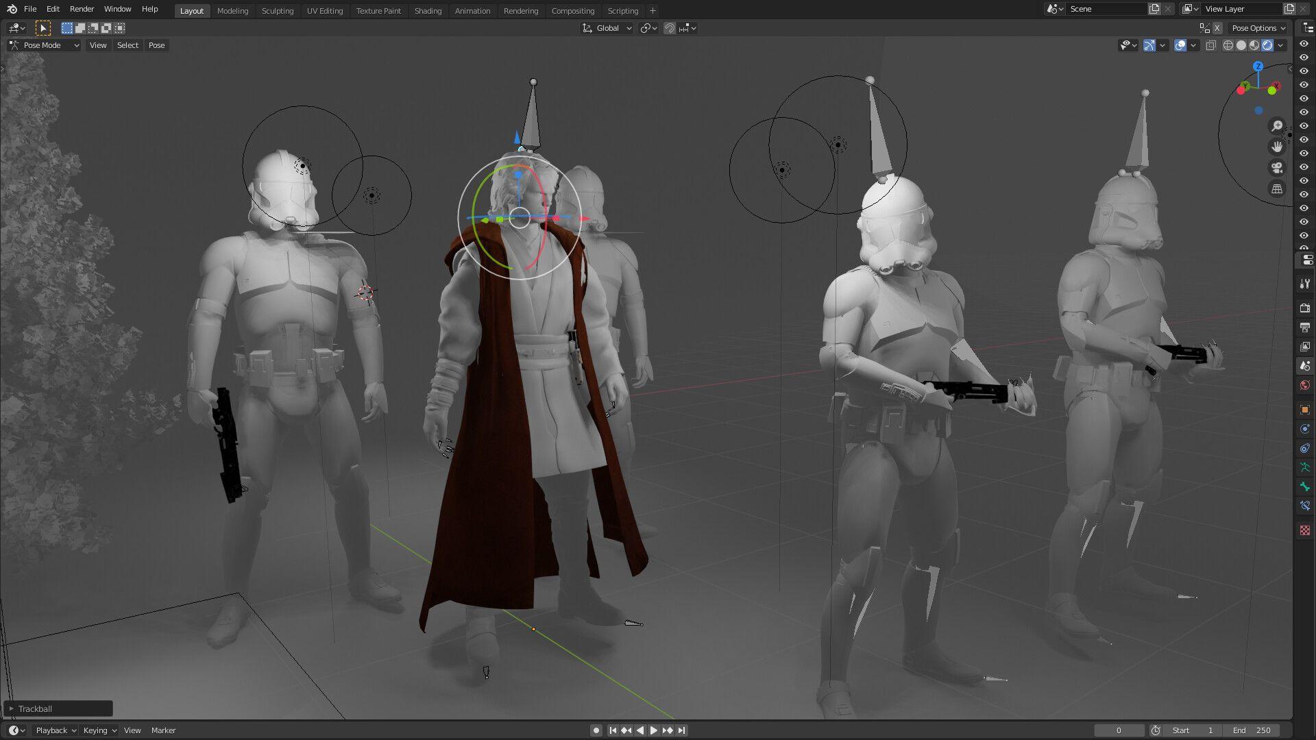Open the Global transform orientation dropdown

point(607,28)
